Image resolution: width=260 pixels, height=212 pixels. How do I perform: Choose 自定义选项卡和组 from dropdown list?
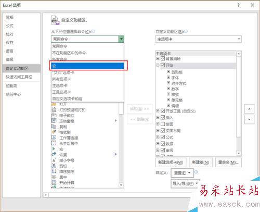[x=88, y=98]
